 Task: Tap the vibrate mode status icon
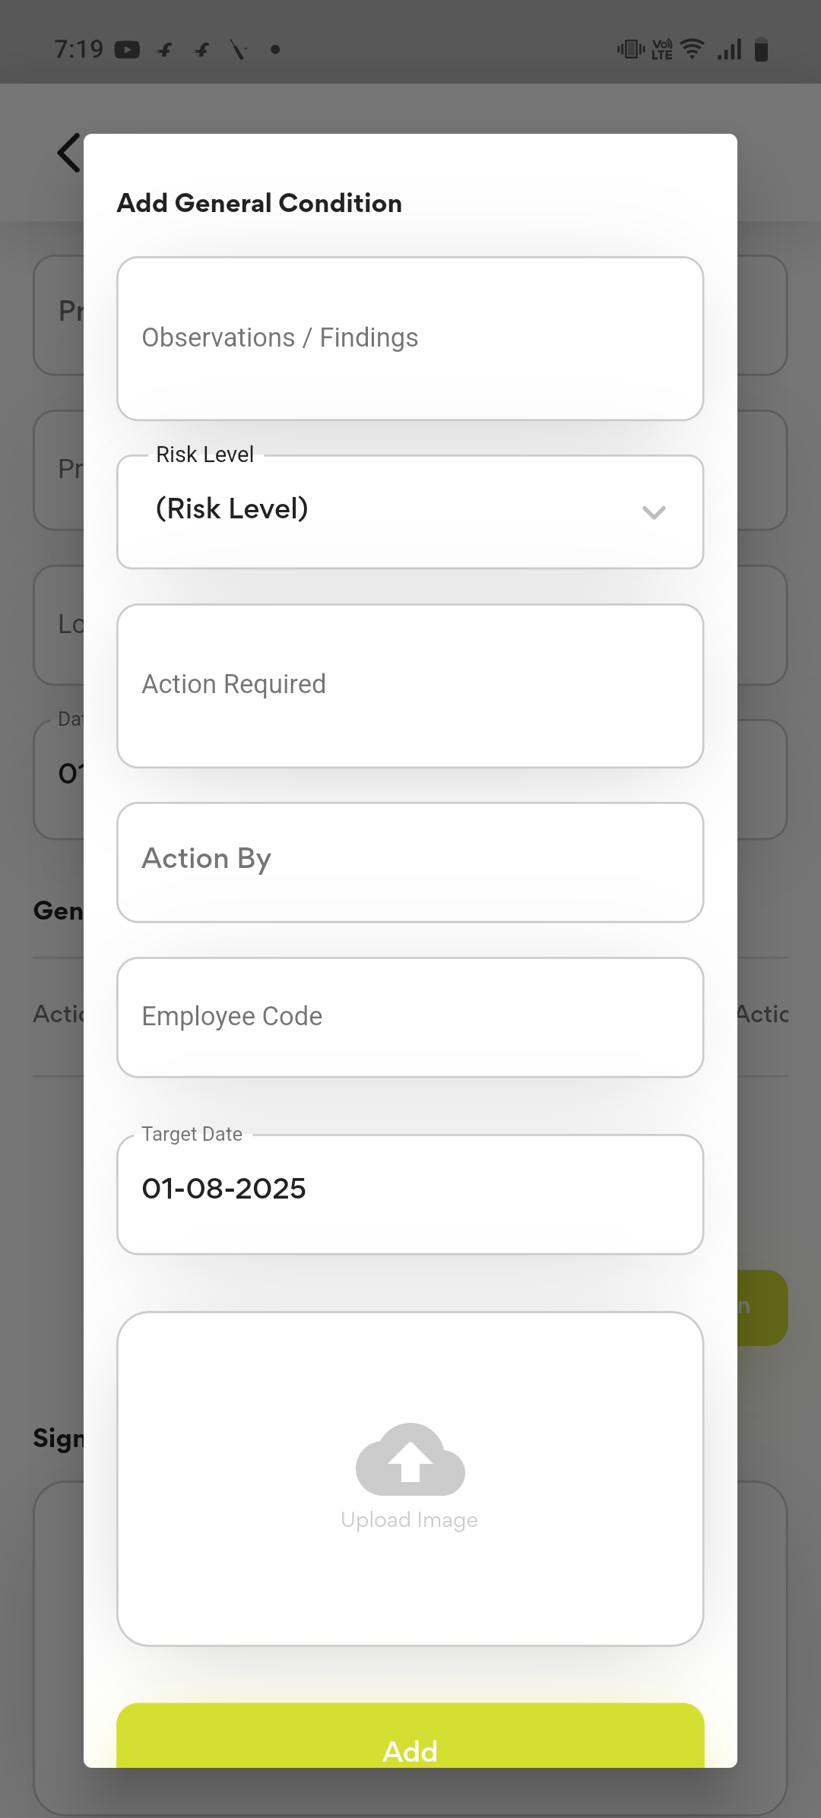[x=630, y=50]
